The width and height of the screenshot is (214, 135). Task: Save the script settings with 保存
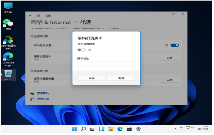point(92,78)
